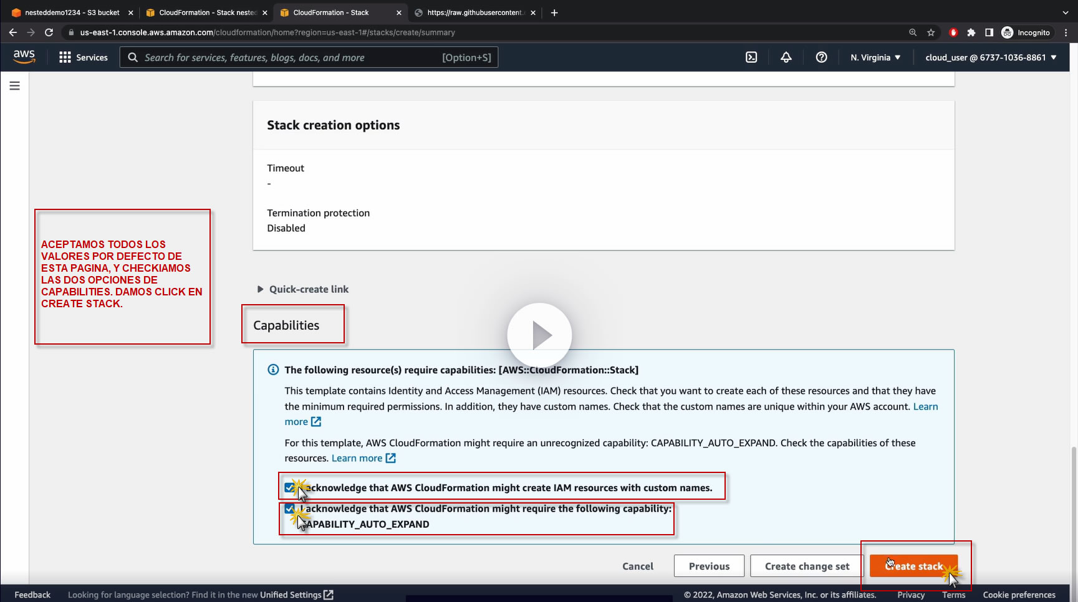Switch to nesteddemo1234 S3 bucket tab

(x=72, y=12)
